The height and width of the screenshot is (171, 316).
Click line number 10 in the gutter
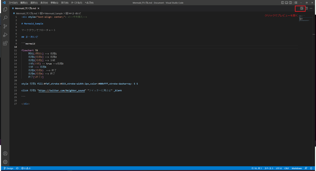tap(16, 47)
